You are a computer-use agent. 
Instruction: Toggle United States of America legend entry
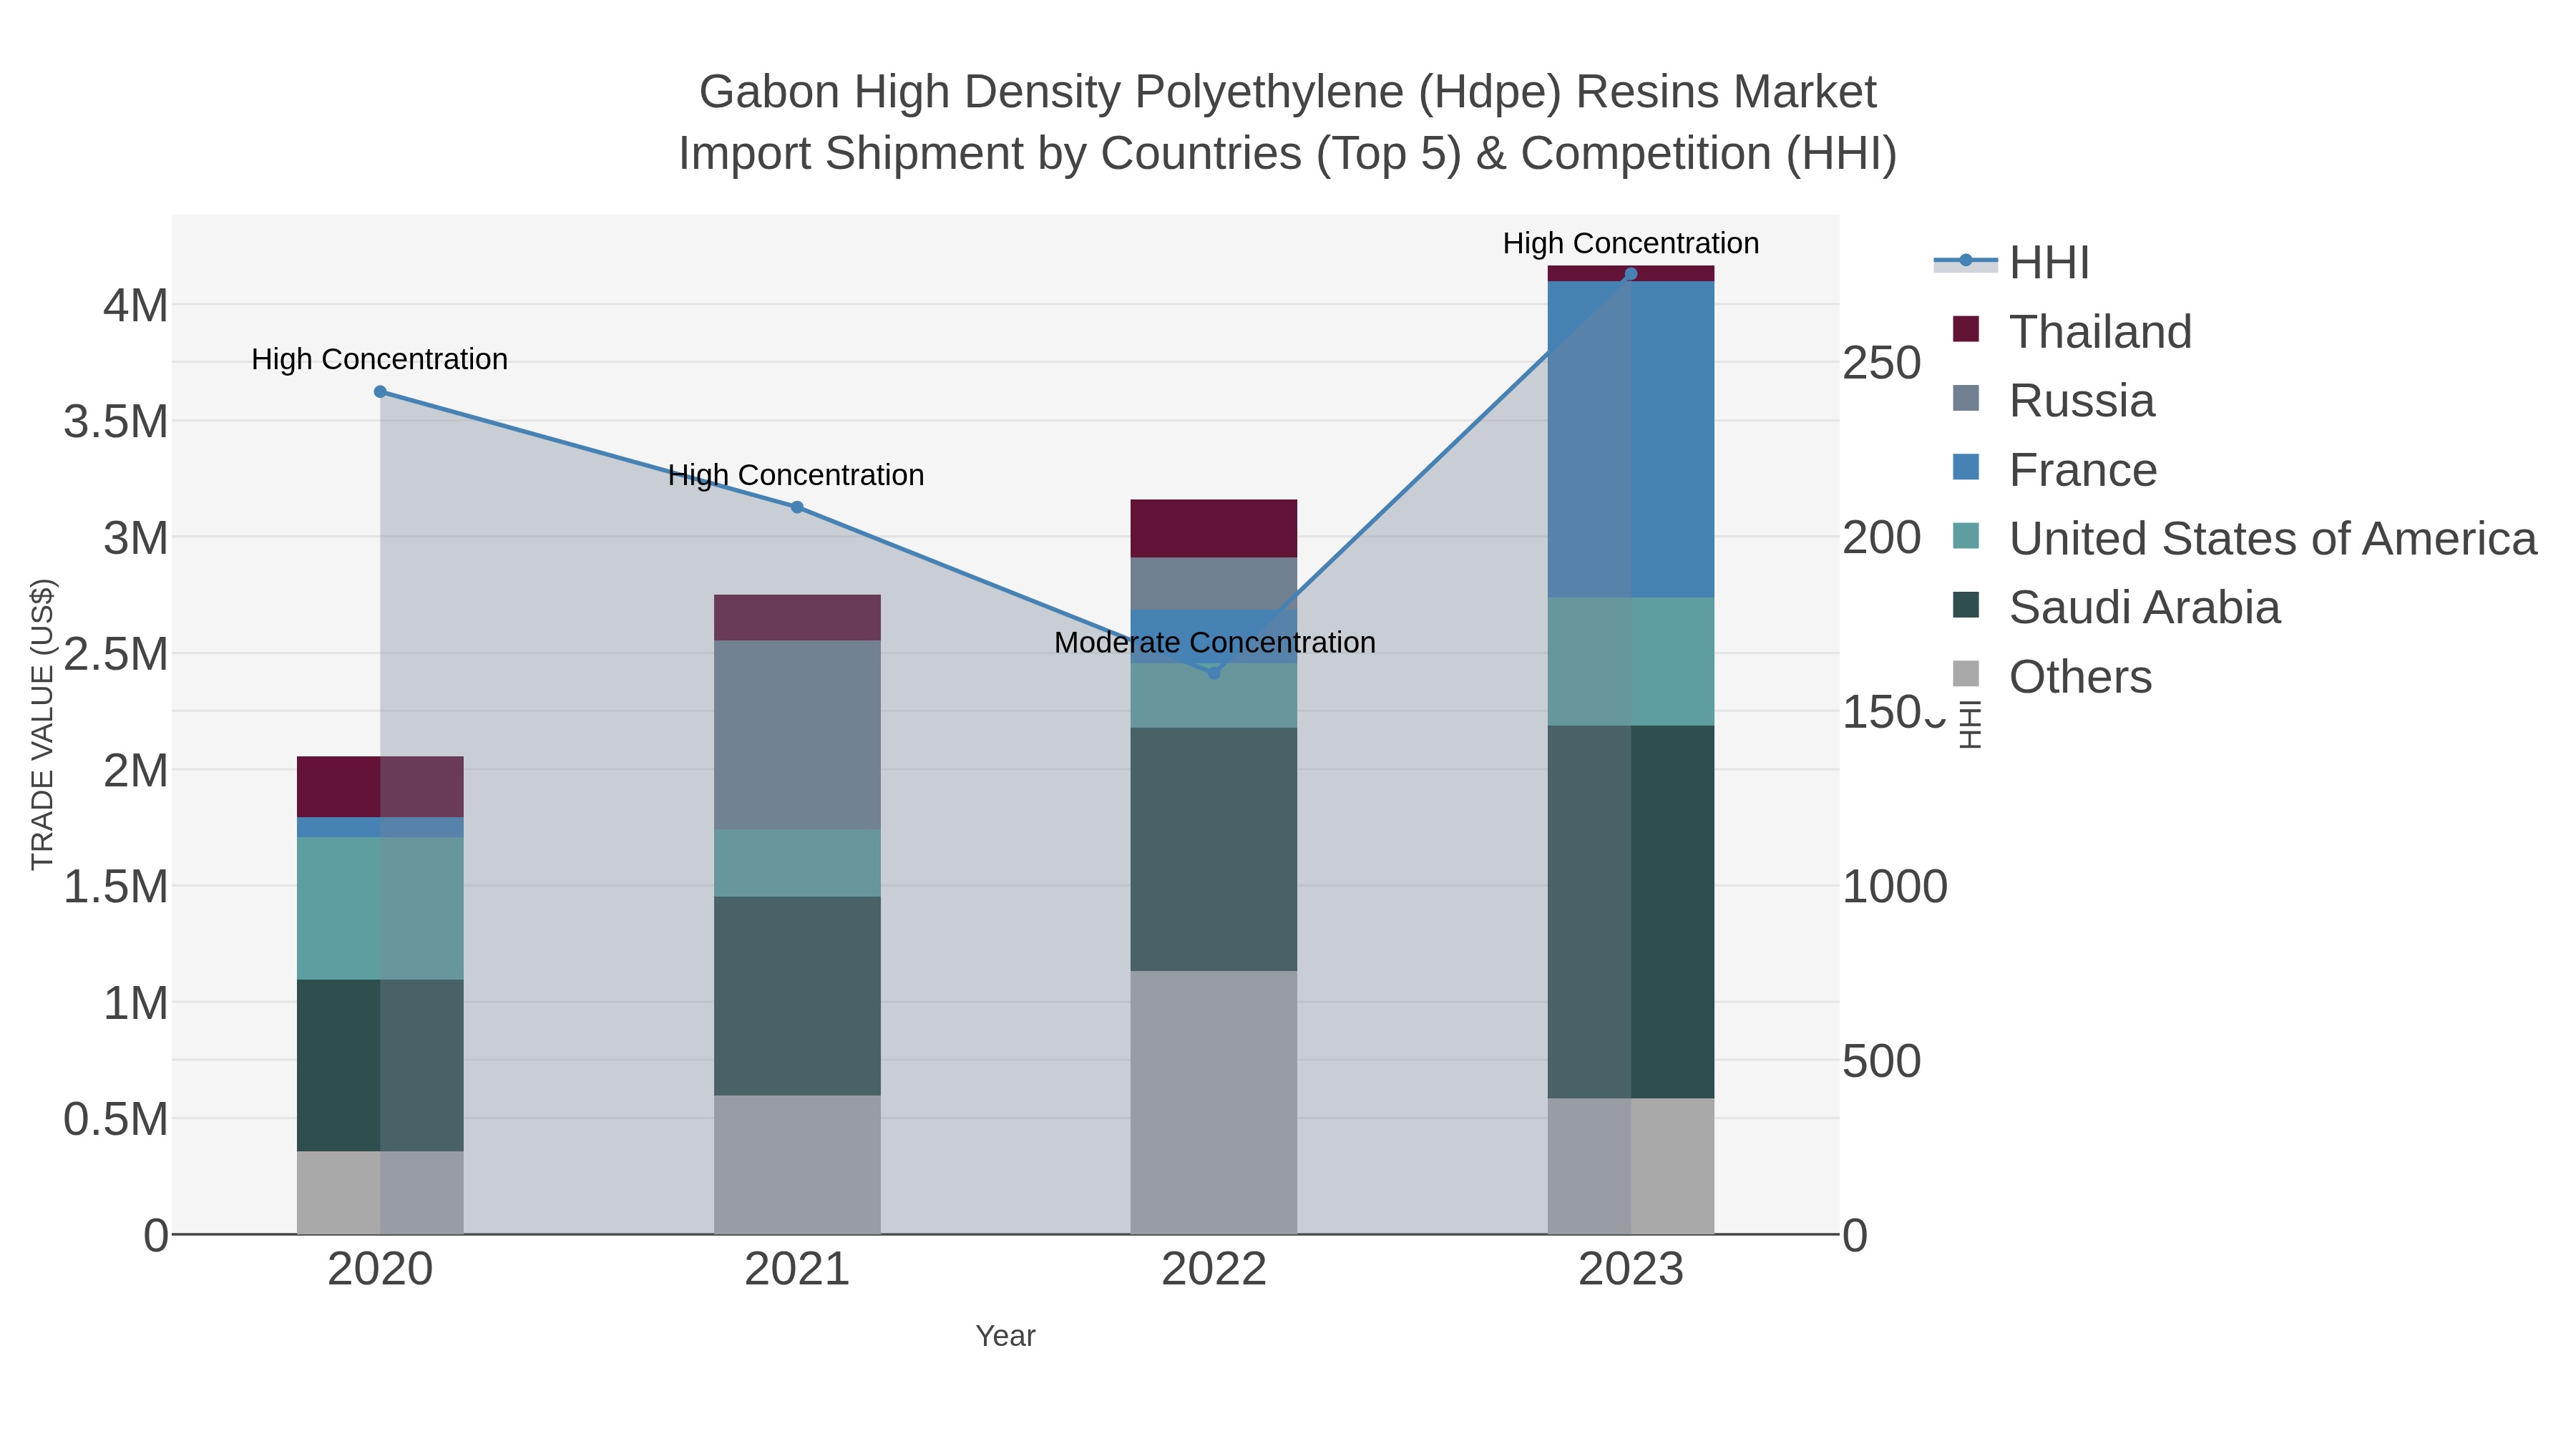(x=2245, y=538)
